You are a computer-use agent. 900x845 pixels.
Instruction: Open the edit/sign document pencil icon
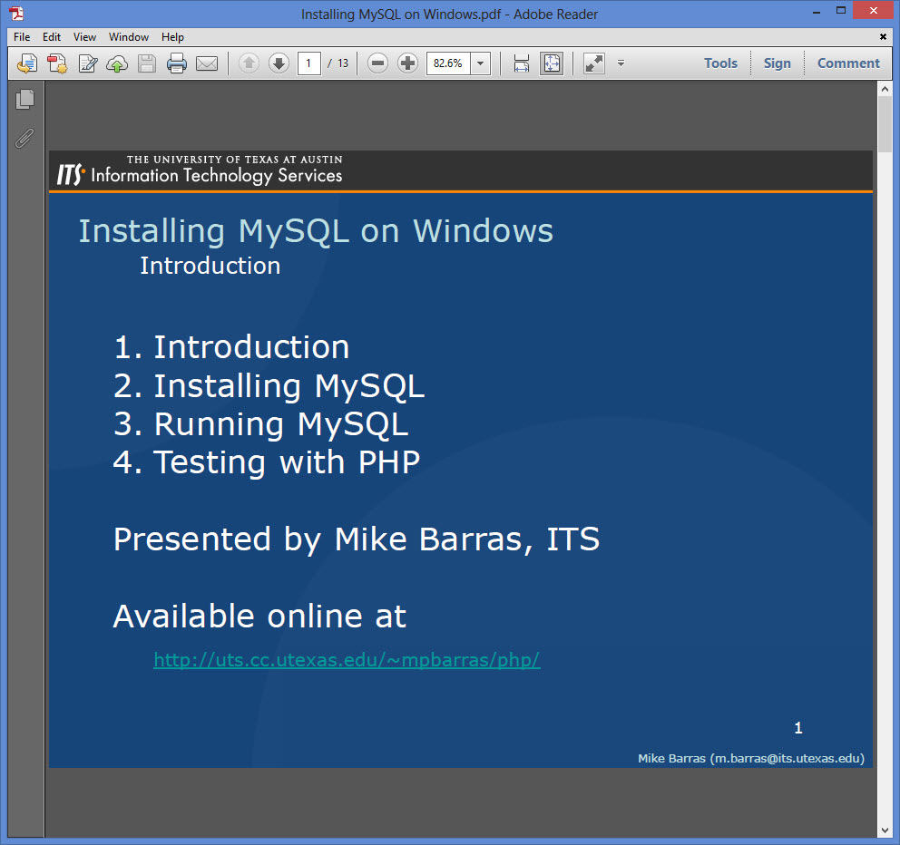coord(87,63)
